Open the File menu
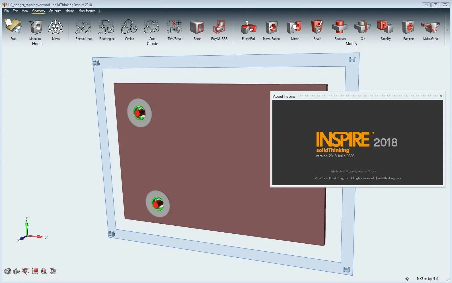 [x=6, y=11]
